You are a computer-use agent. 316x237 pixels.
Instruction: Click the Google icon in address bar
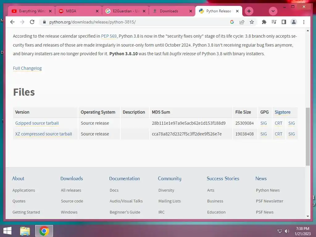232,22
